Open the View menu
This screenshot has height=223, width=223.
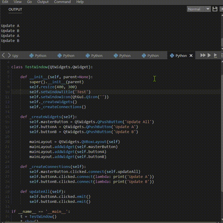18,2
